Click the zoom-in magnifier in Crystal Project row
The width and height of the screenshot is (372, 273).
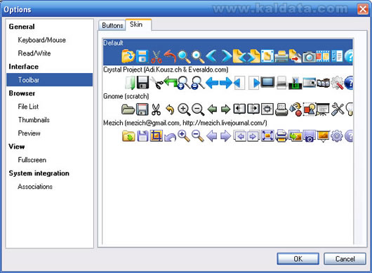pos(184,83)
